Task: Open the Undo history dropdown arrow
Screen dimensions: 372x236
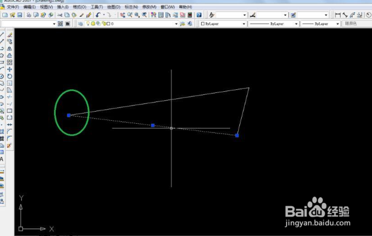Action: point(104,15)
